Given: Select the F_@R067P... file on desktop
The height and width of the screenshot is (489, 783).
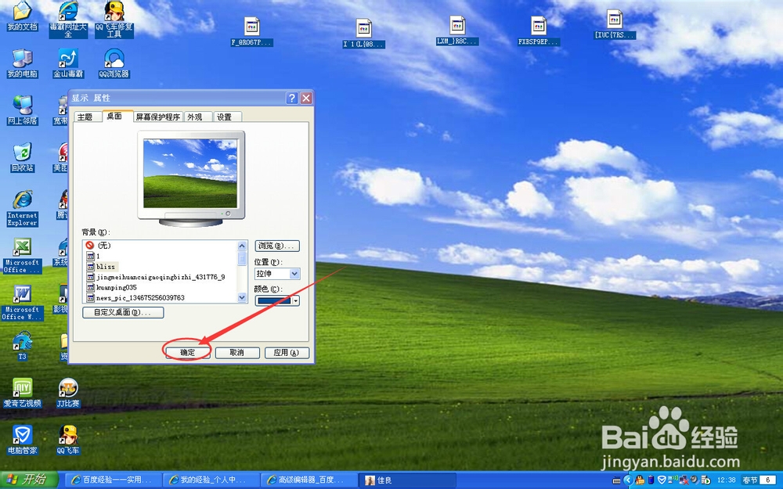Looking at the screenshot, I should [x=251, y=31].
